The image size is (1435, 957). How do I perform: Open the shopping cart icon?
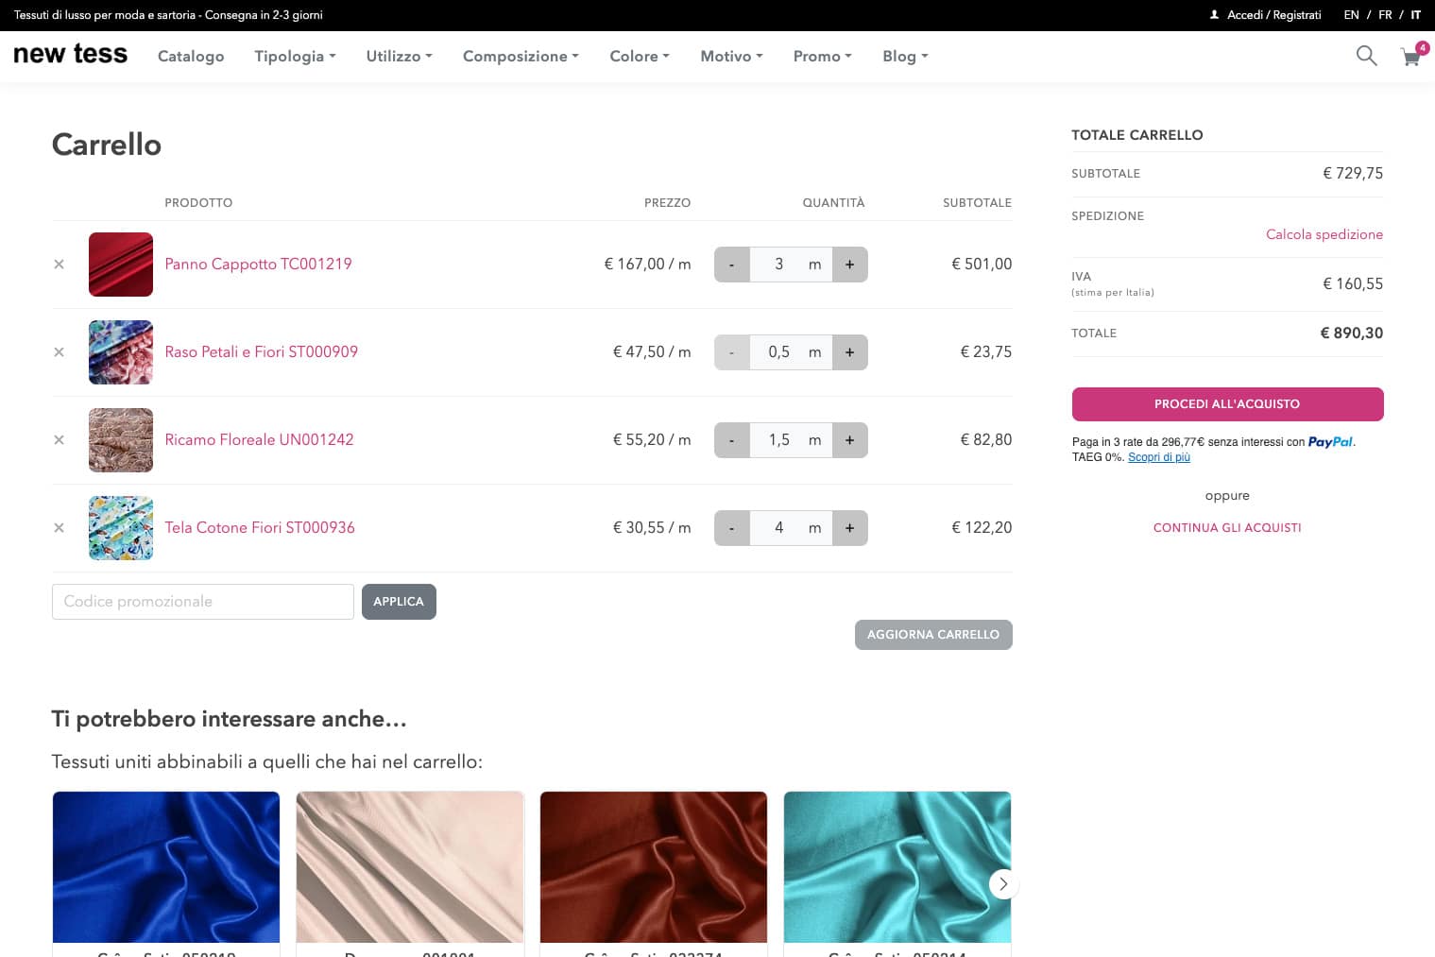1411,57
